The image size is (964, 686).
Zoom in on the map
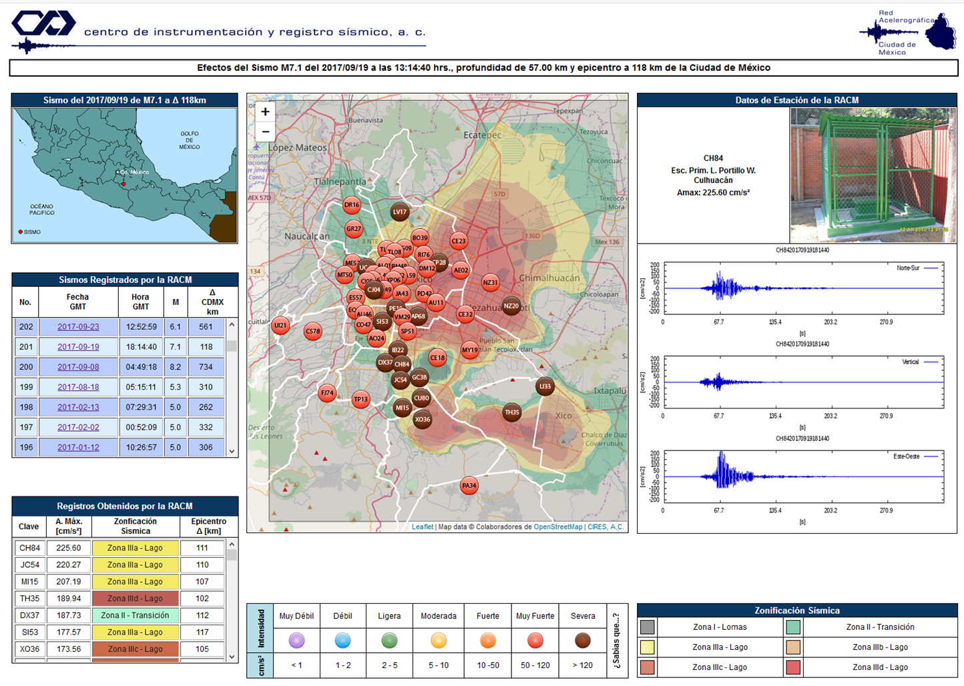[x=265, y=112]
